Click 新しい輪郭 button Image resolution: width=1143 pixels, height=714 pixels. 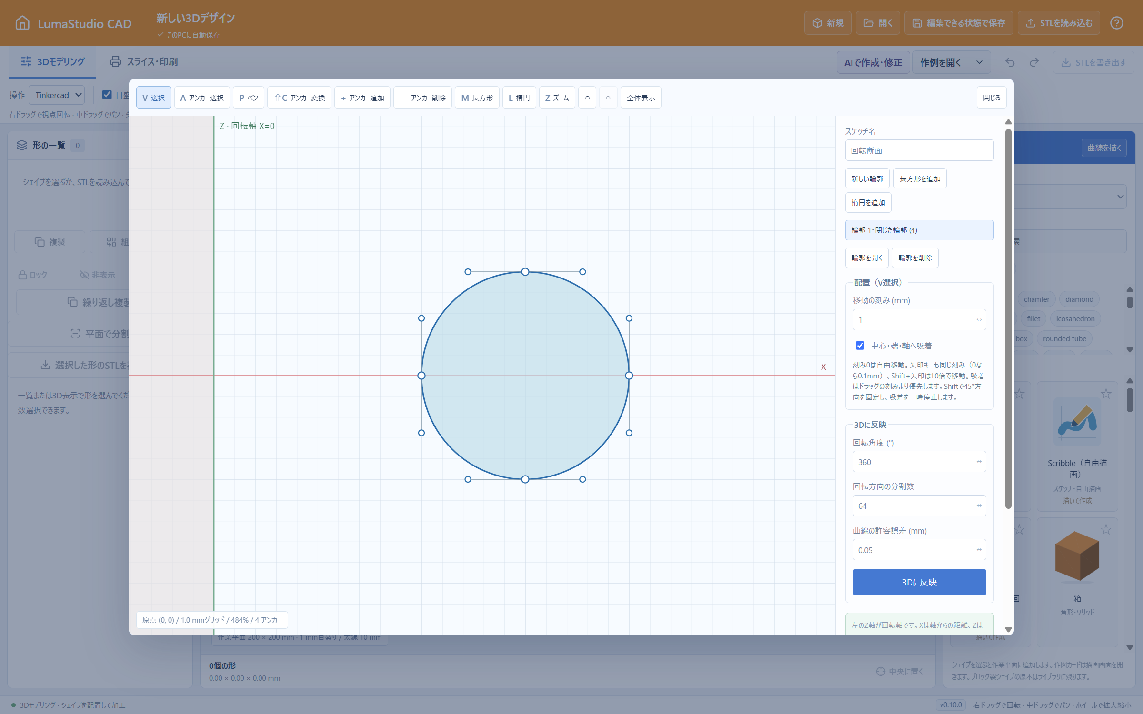click(x=867, y=178)
